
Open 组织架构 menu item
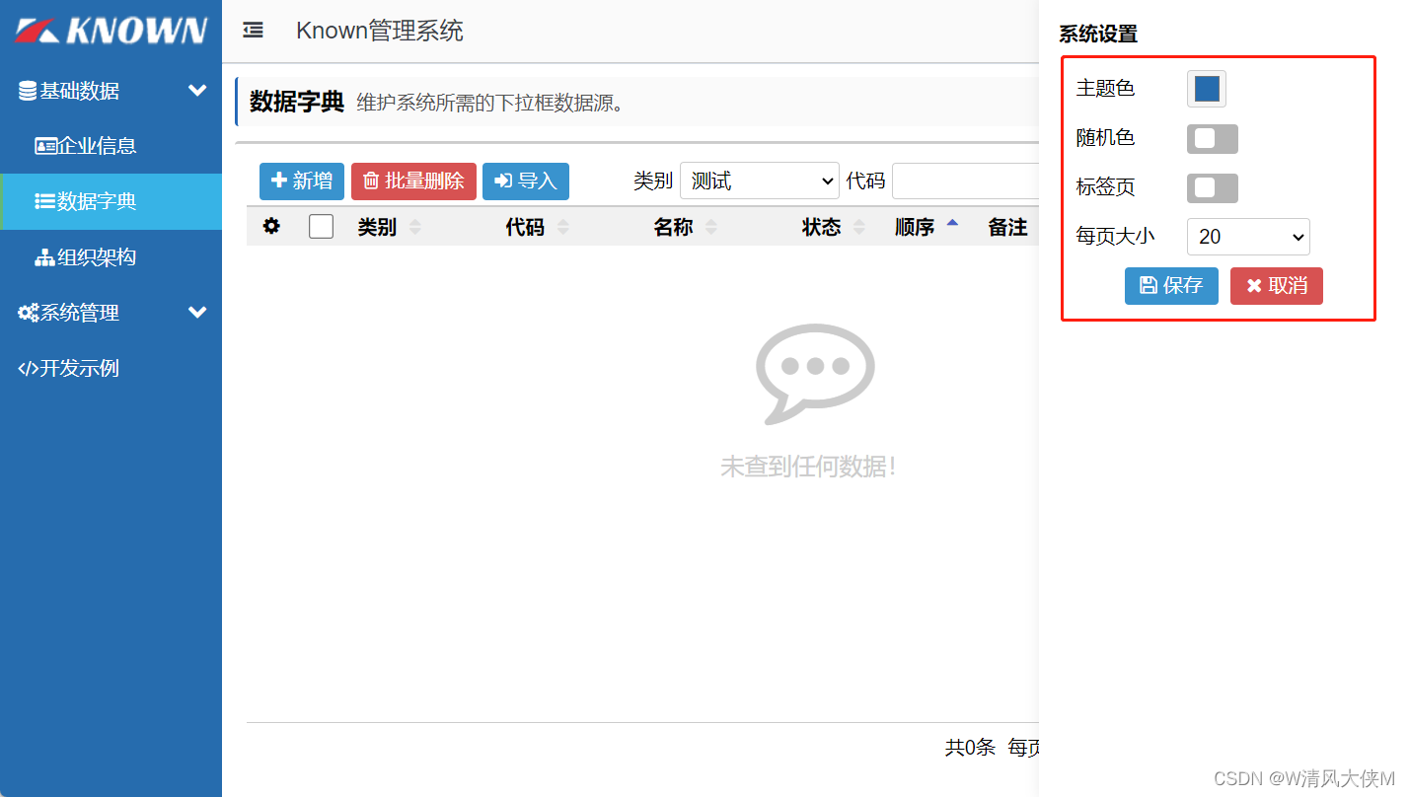[x=111, y=257]
